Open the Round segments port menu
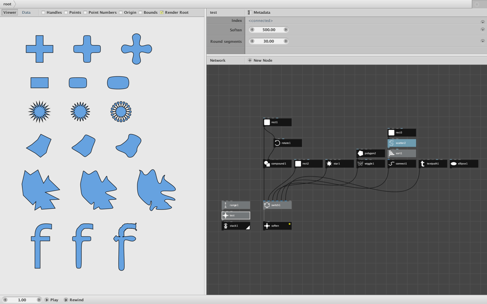 [483, 41]
